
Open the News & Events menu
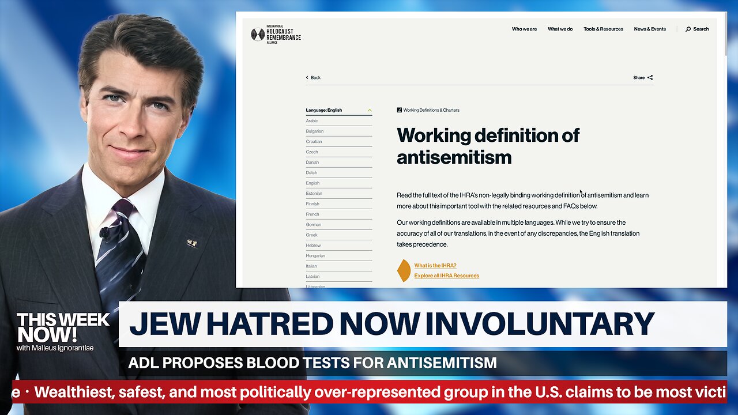650,29
